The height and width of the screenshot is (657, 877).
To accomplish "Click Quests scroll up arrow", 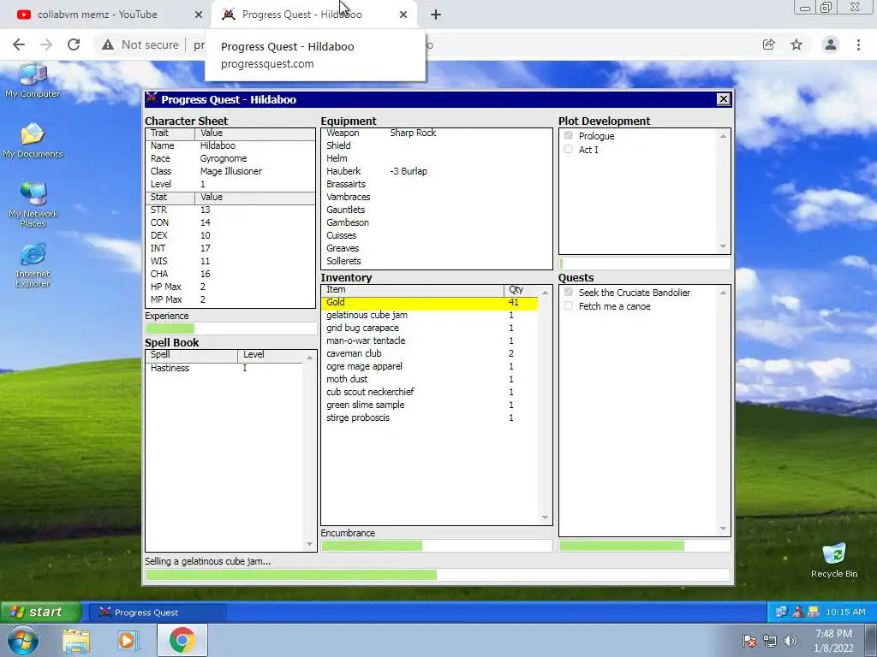I will (723, 293).
